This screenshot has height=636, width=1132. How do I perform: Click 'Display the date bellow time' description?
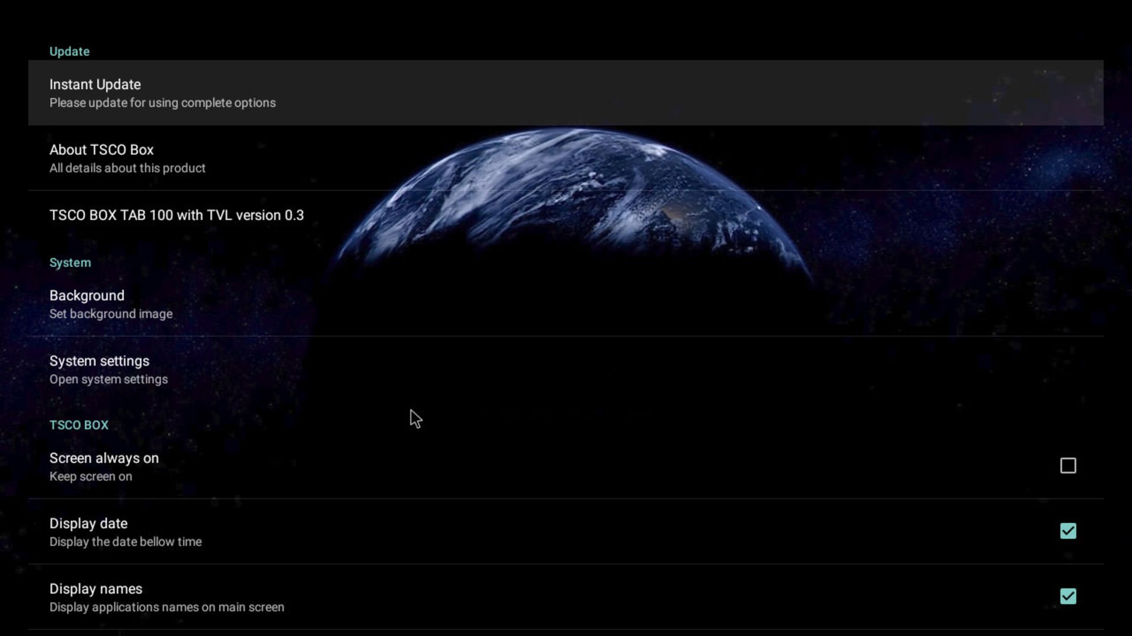click(x=125, y=542)
